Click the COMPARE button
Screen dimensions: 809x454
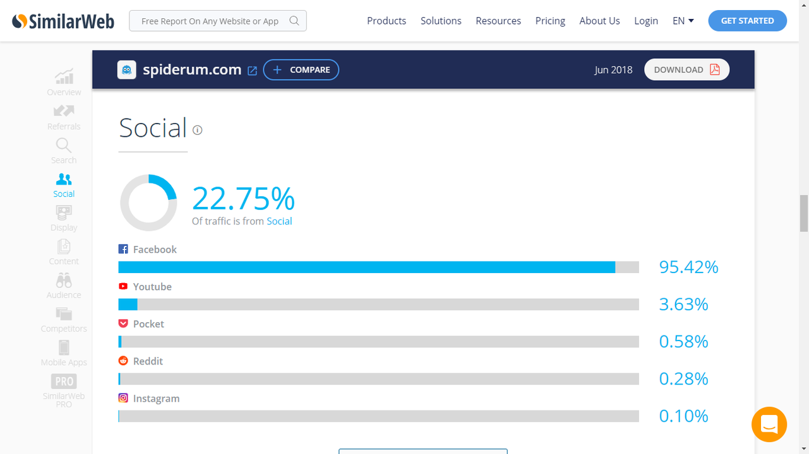coord(301,69)
